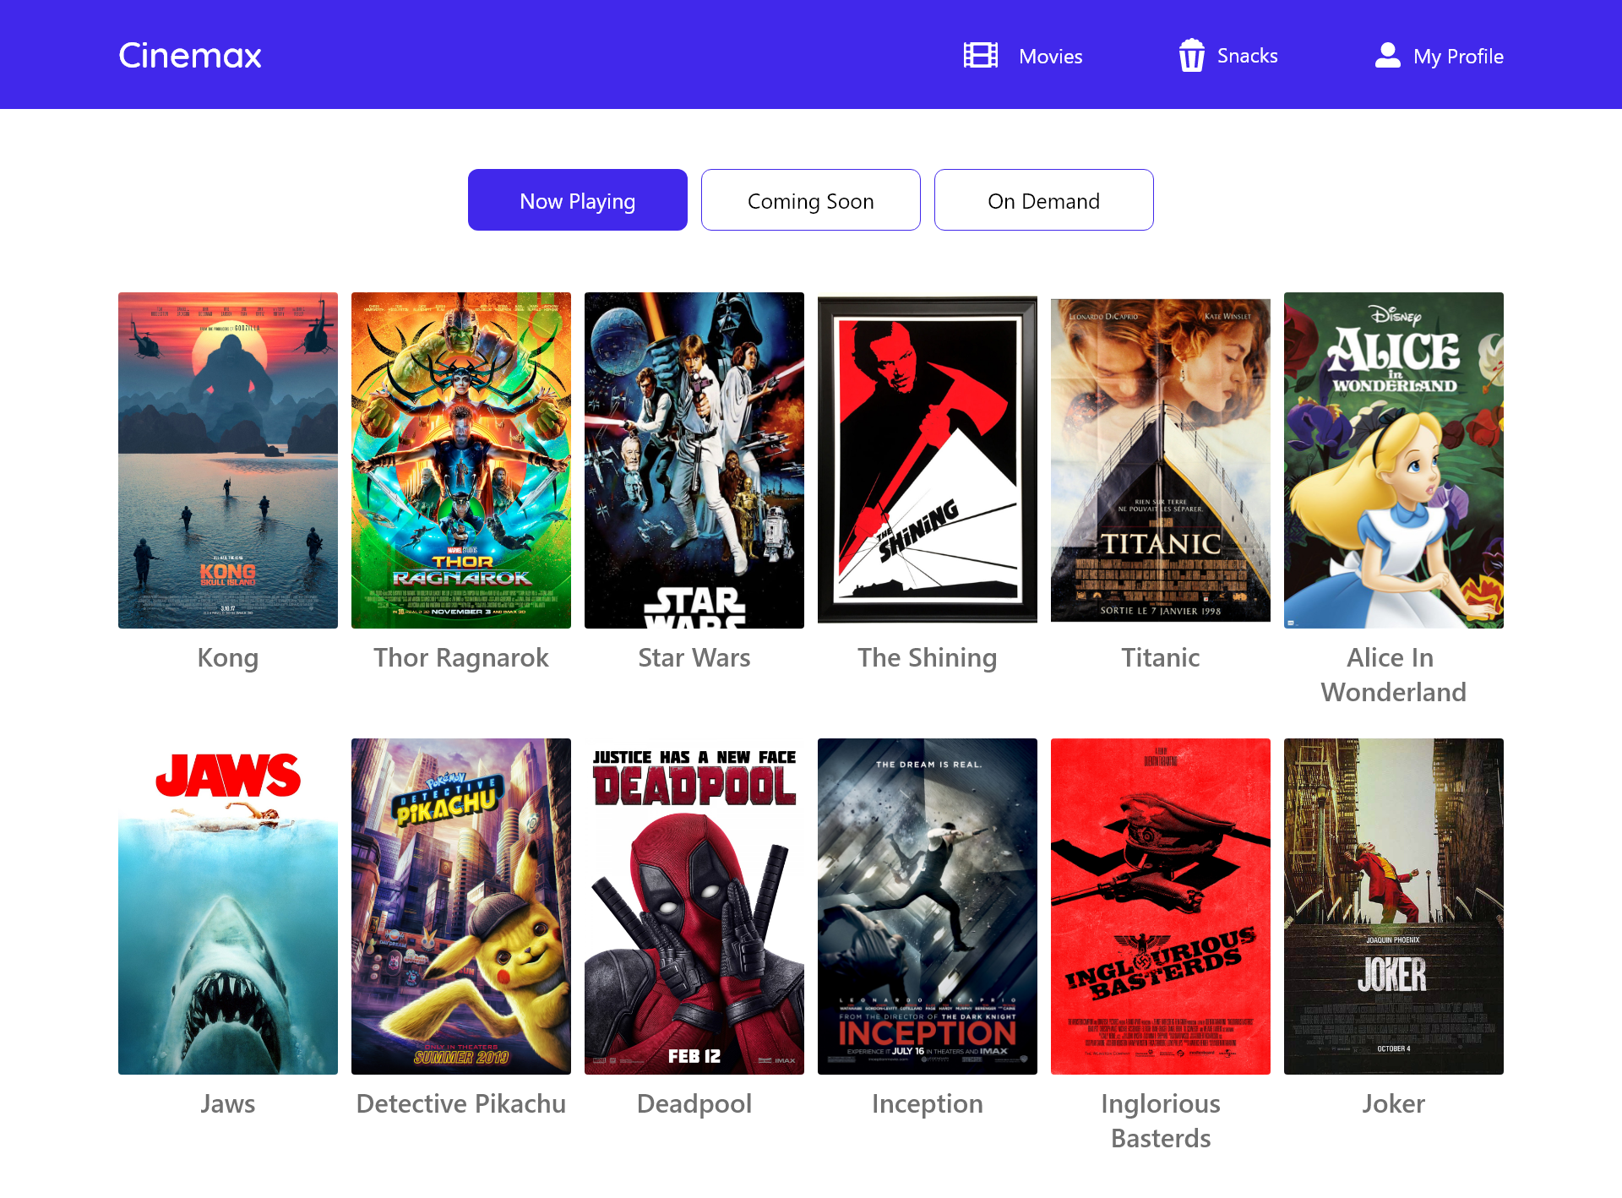Click the Joker title text

pyautogui.click(x=1394, y=1103)
